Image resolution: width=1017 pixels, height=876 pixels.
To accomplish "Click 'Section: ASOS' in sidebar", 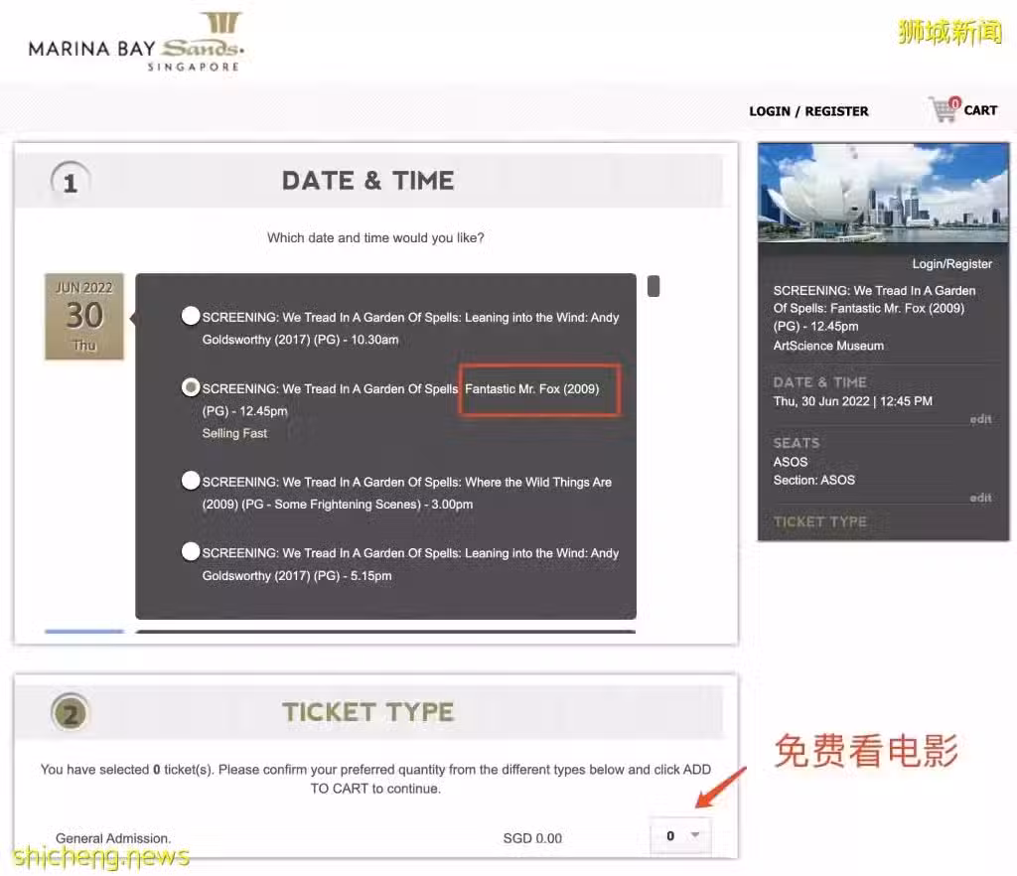I will click(814, 480).
